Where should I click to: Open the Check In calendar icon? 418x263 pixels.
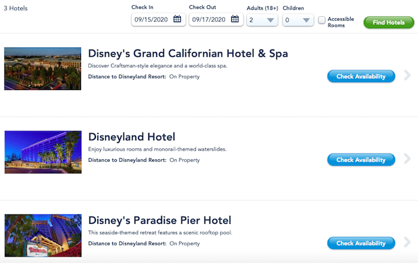(x=177, y=19)
